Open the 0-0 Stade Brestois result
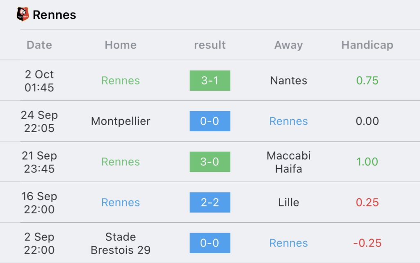This screenshot has height=263, width=420. pos(210,243)
